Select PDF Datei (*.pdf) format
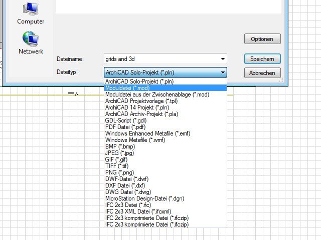Screen dimensions: 321x240 coord(166,127)
